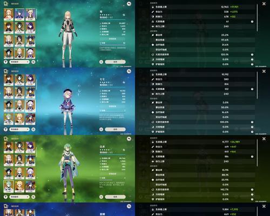The height and width of the screenshot is (216, 270).
Task: Toggle sort order icon on Jean's teal screen
Action: [x=33, y=62]
